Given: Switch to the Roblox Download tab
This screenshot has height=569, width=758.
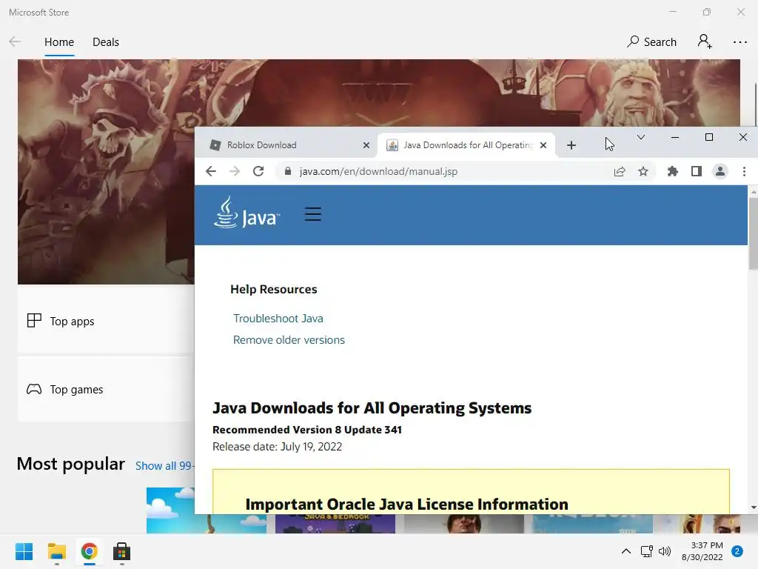Looking at the screenshot, I should (x=286, y=145).
